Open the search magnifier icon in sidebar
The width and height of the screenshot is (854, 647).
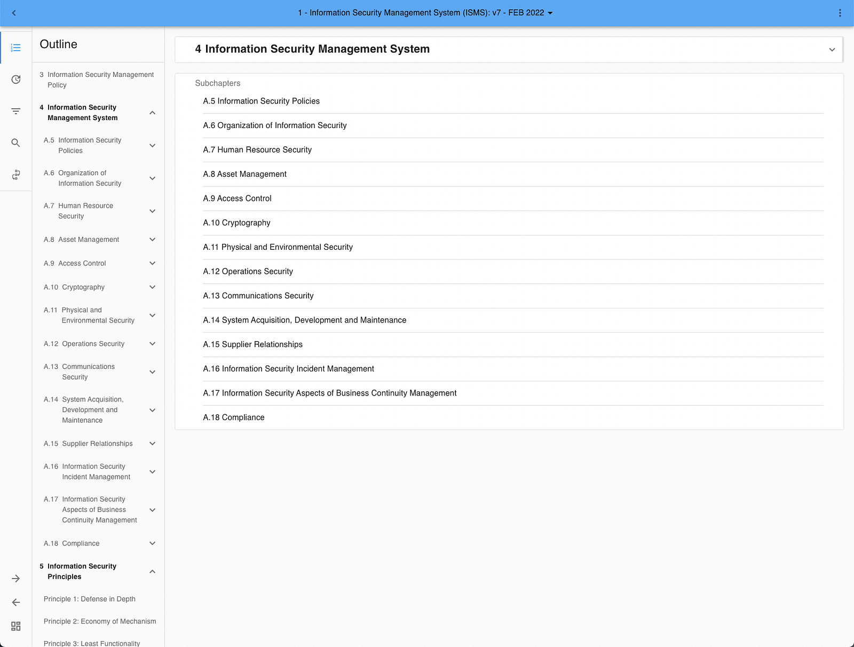(x=16, y=143)
